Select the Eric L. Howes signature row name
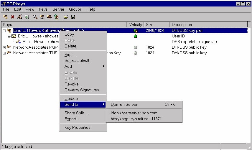Image resolution: width=252 pixels, height=150 pixels. 41,42
